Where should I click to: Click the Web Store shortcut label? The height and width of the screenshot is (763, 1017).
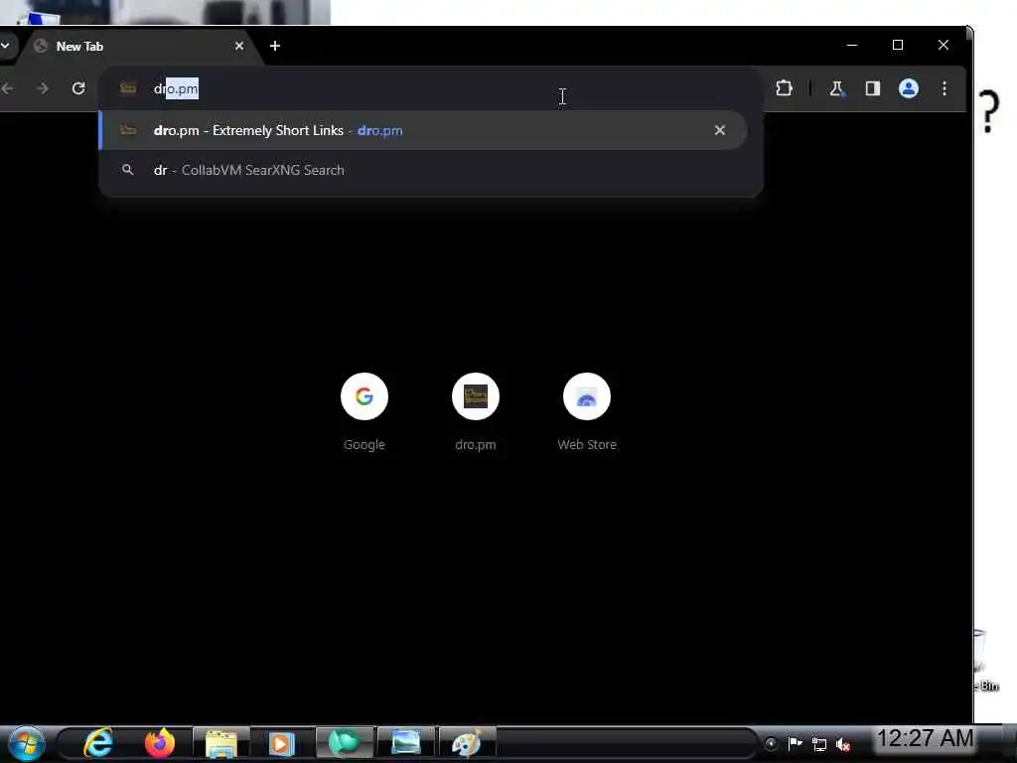[x=587, y=445]
